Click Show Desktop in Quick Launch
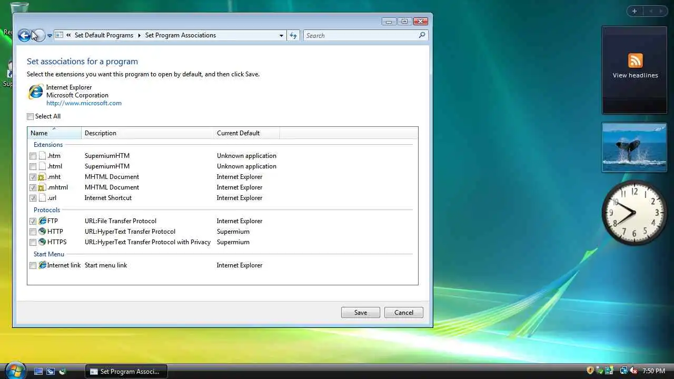 (x=38, y=371)
